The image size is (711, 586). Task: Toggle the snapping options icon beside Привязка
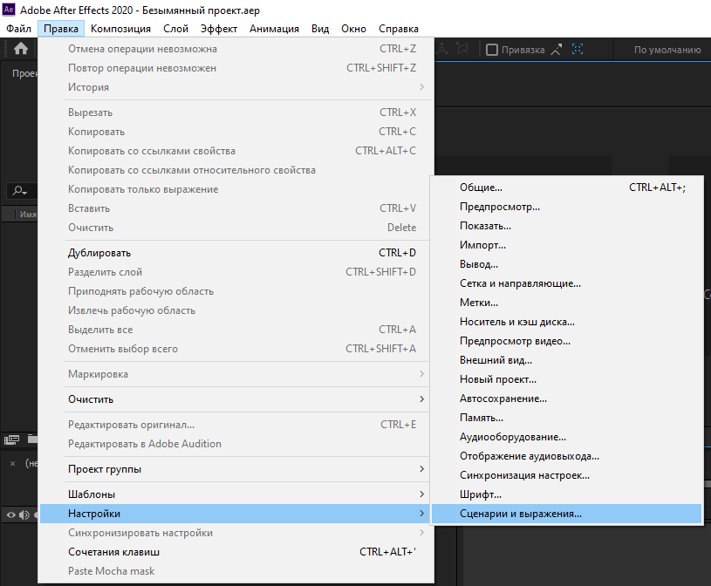pos(557,50)
